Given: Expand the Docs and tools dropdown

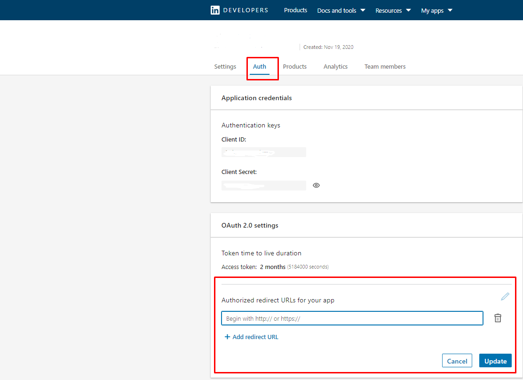Looking at the screenshot, I should click(341, 10).
